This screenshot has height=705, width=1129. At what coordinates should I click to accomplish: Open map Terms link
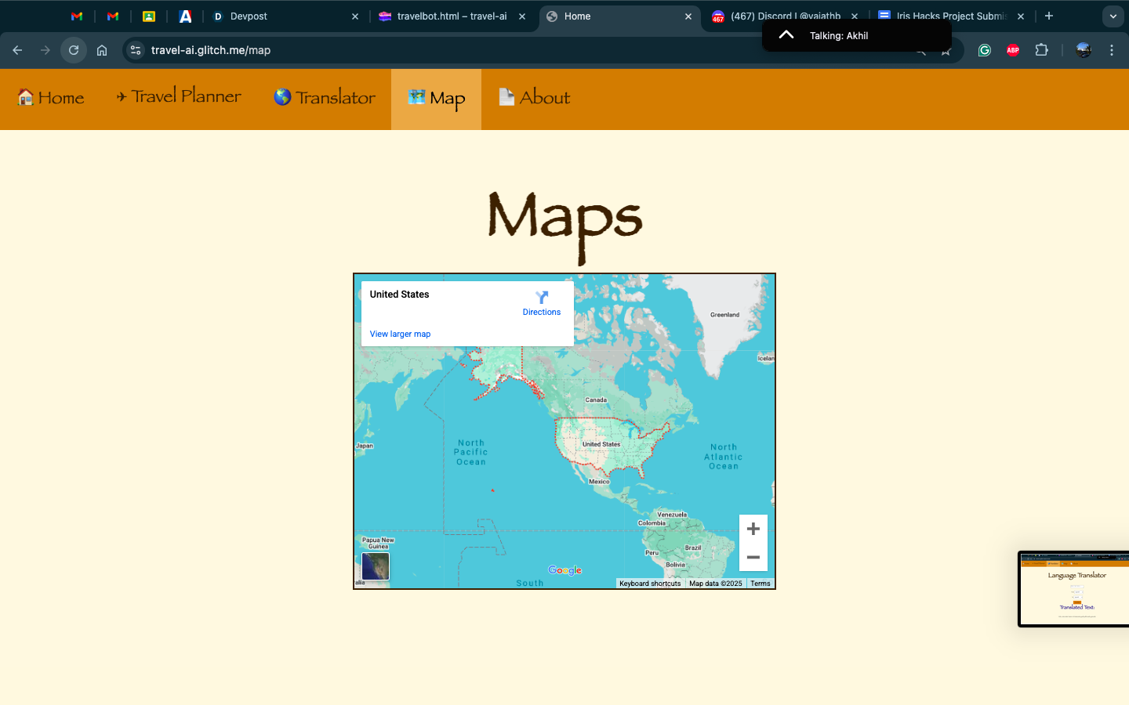(x=761, y=584)
